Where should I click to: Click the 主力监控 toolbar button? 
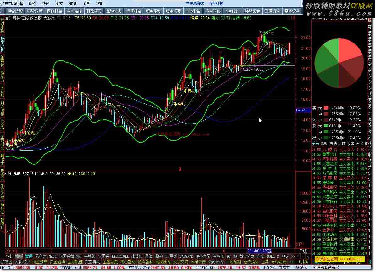click(74, 11)
